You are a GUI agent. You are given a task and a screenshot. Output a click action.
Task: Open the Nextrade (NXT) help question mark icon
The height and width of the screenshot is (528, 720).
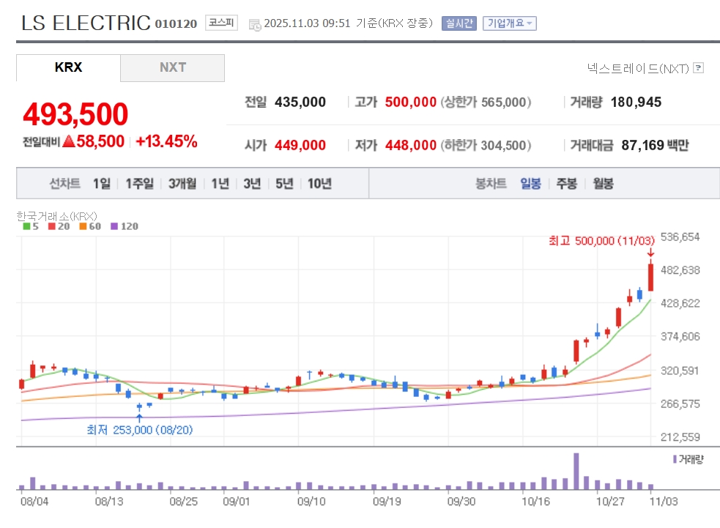coord(698,68)
